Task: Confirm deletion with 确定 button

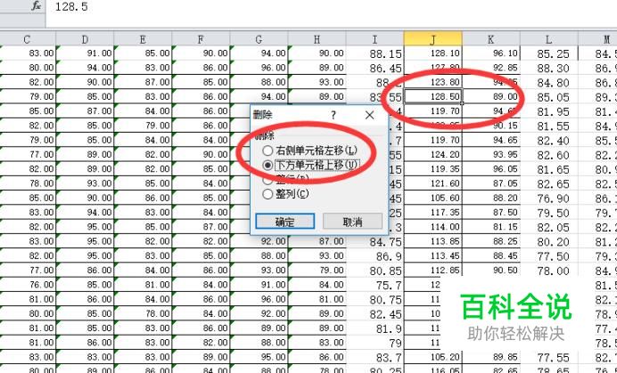Action: click(285, 222)
